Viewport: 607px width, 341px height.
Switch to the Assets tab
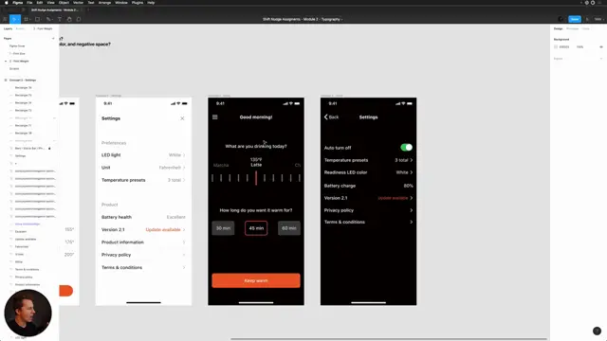21,28
